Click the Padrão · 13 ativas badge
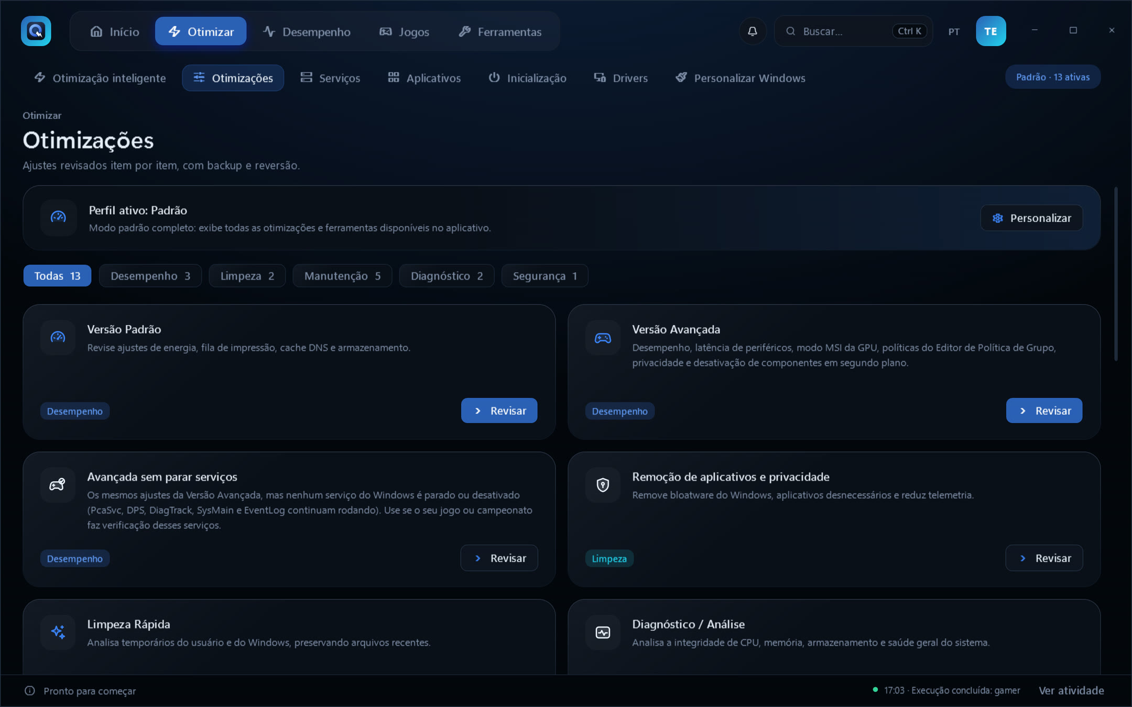This screenshot has width=1132, height=707. (1053, 77)
